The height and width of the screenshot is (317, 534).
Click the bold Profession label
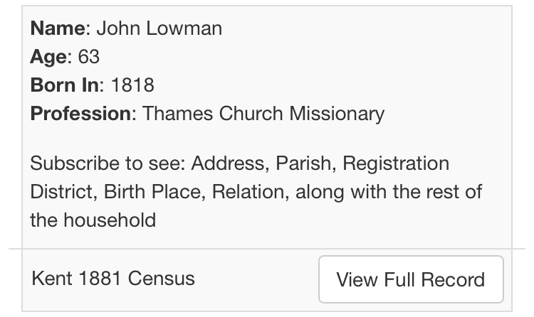[80, 114]
